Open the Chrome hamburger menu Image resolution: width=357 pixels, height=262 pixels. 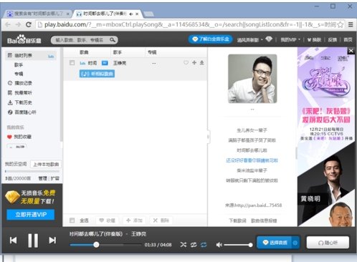click(x=351, y=24)
